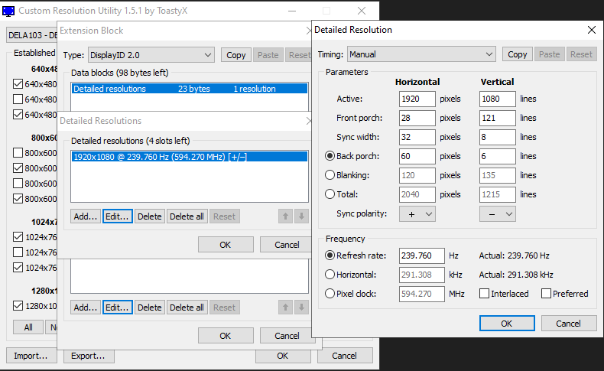Move the resolution up in Detailed Resolutions
Screen dimensions: 604x371
[x=285, y=216]
